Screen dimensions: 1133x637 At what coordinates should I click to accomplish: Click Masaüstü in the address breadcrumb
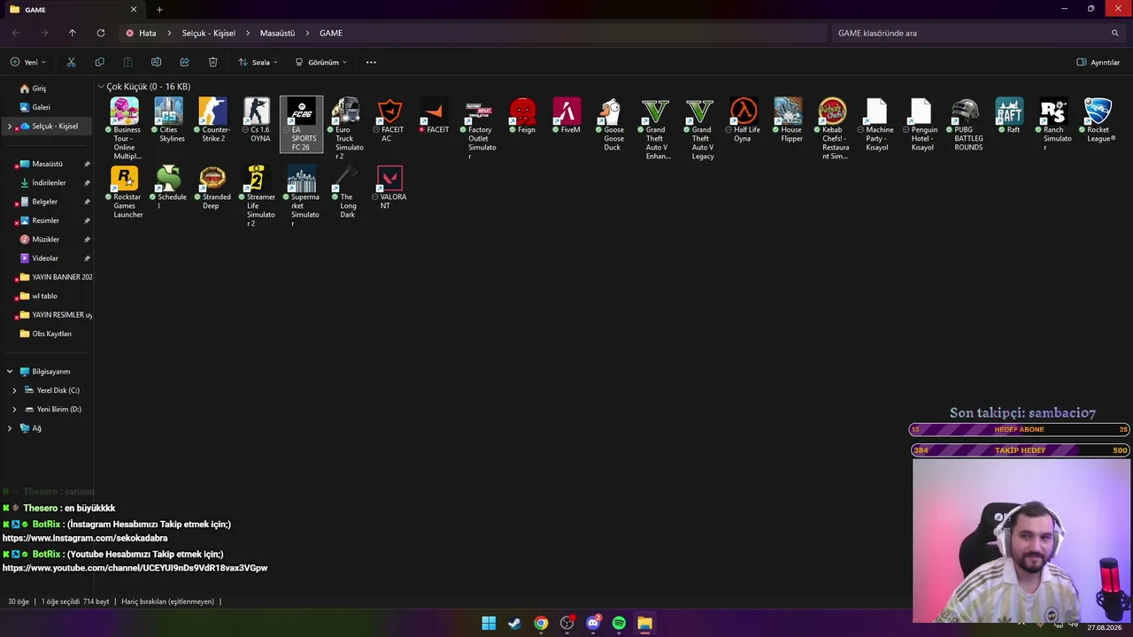pyautogui.click(x=277, y=33)
